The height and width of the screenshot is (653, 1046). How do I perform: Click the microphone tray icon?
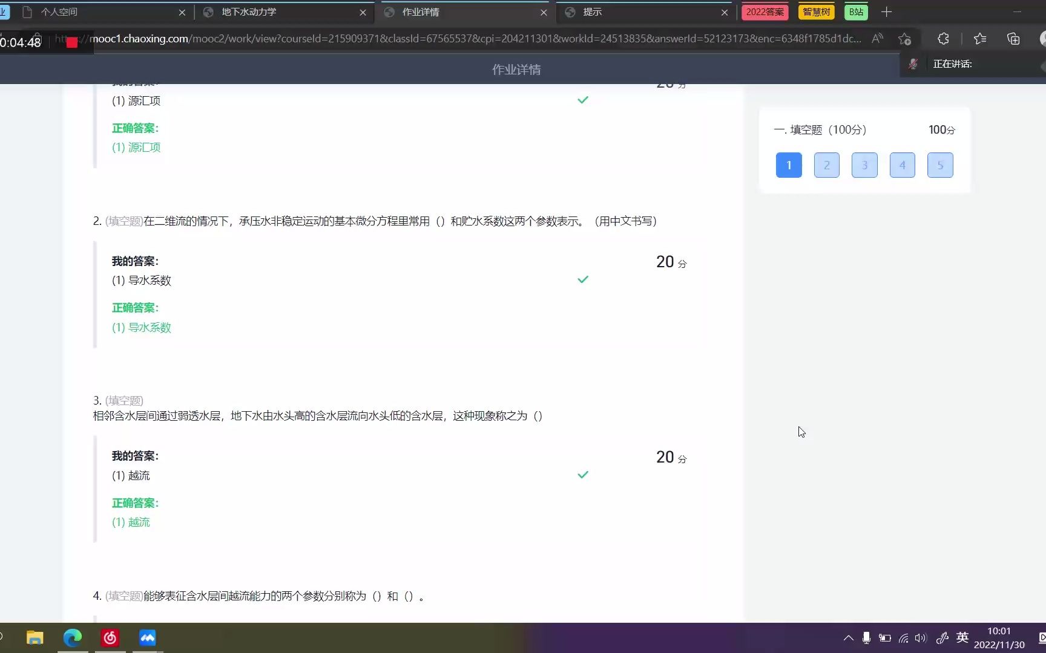tap(867, 638)
